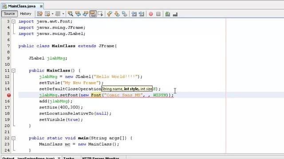The width and height of the screenshot is (284, 159).
Task: Place cursor in "Comic Sans MS" string
Action: pos(123,95)
